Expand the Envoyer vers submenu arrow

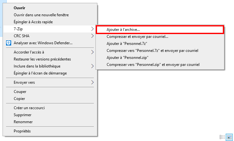[x=92, y=82]
